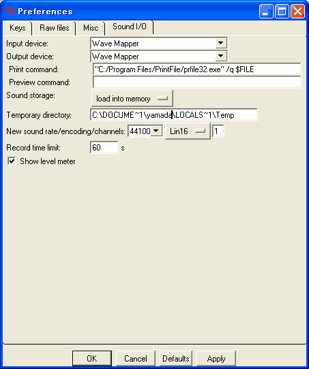
Task: Click the Record time limit field
Action: (x=104, y=148)
